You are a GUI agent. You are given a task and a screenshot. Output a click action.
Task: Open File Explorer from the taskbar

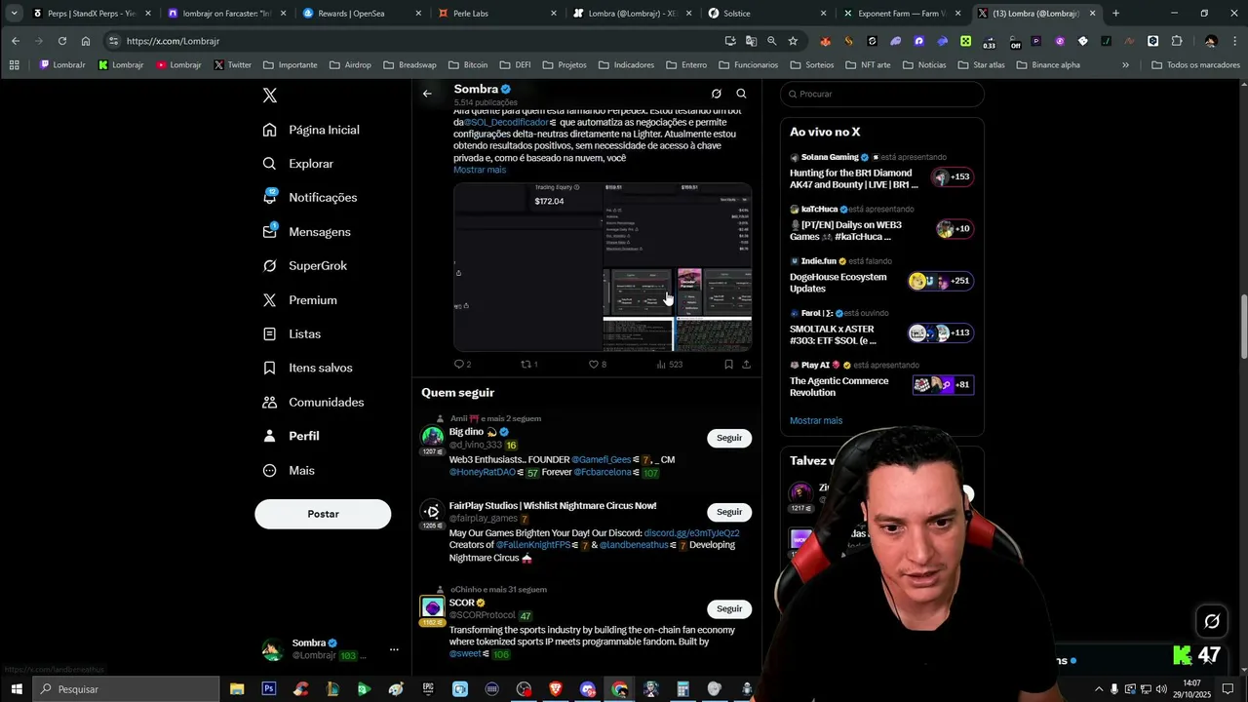pyautogui.click(x=237, y=689)
